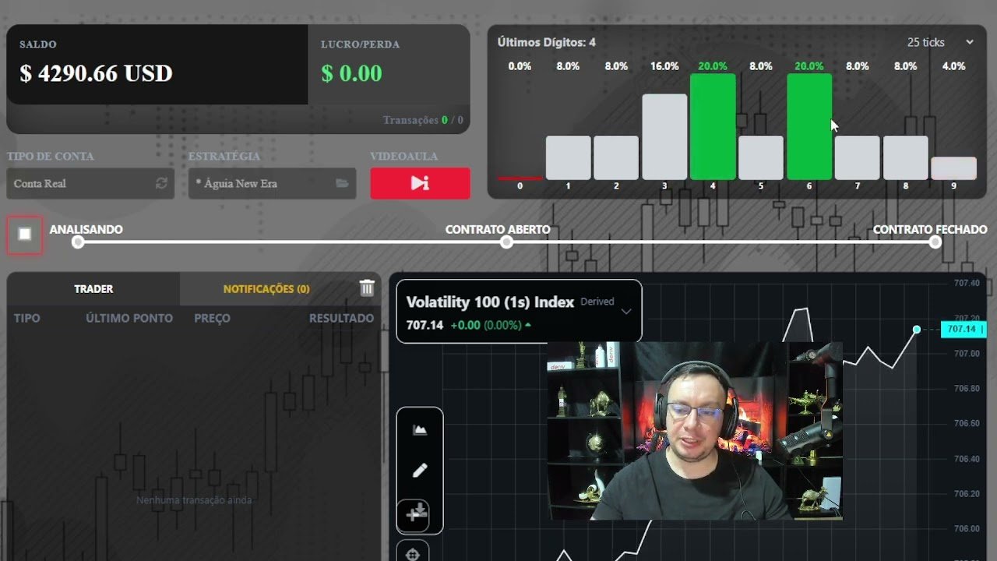This screenshot has height=561, width=997.
Task: Click the Tipo de Conta field
Action: point(90,183)
